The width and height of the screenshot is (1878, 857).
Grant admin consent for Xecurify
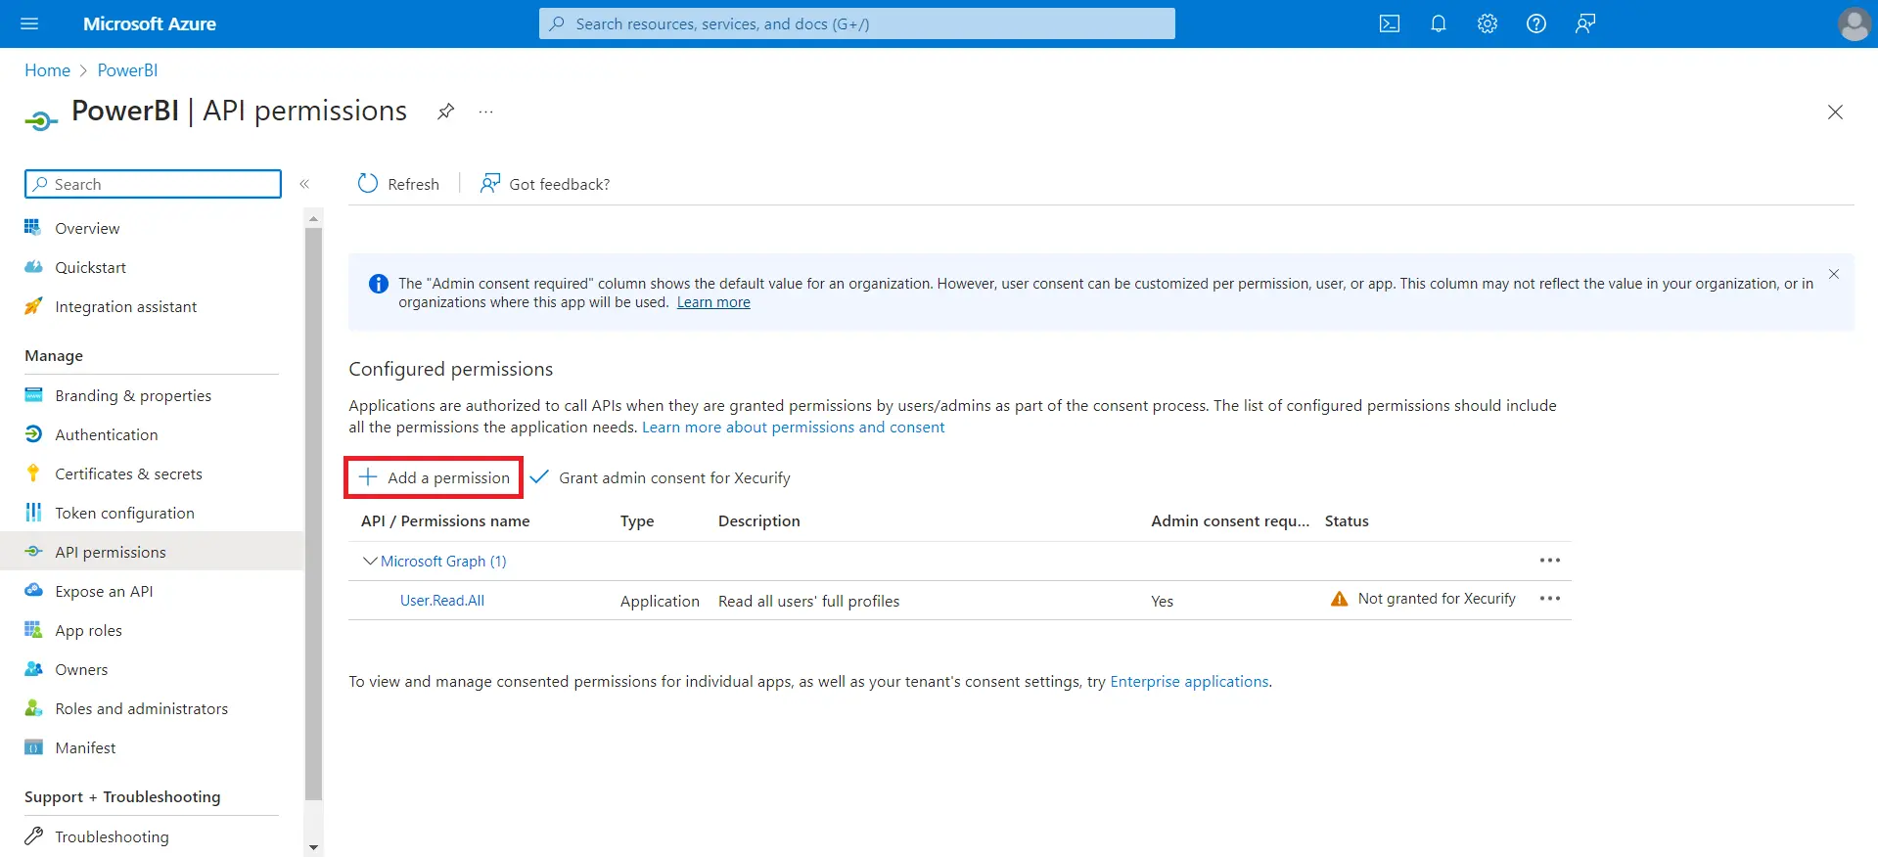click(x=661, y=477)
